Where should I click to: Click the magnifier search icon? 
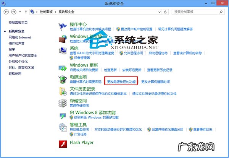pos(221,12)
